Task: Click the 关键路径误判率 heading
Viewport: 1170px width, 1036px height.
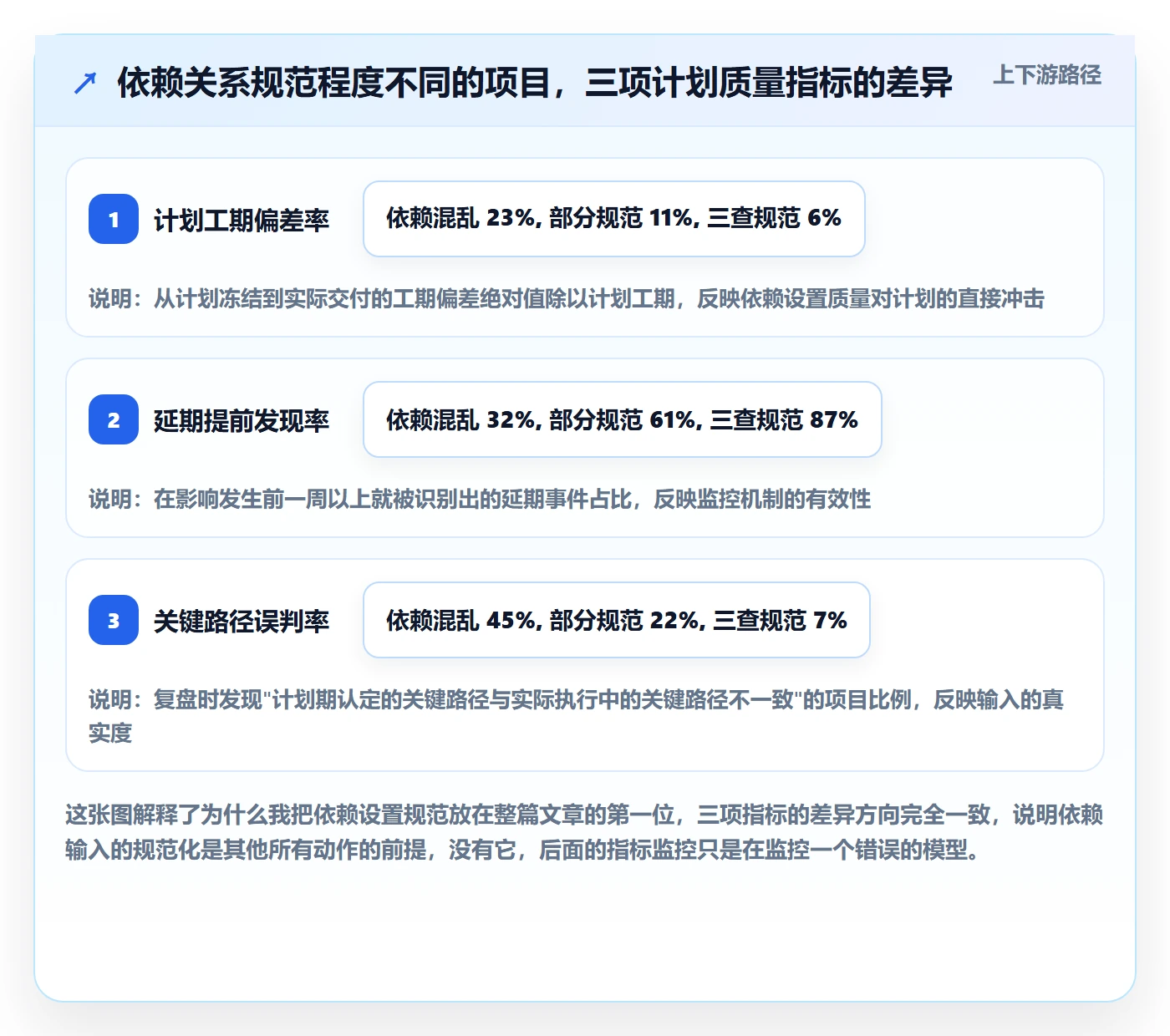Action: coord(242,621)
